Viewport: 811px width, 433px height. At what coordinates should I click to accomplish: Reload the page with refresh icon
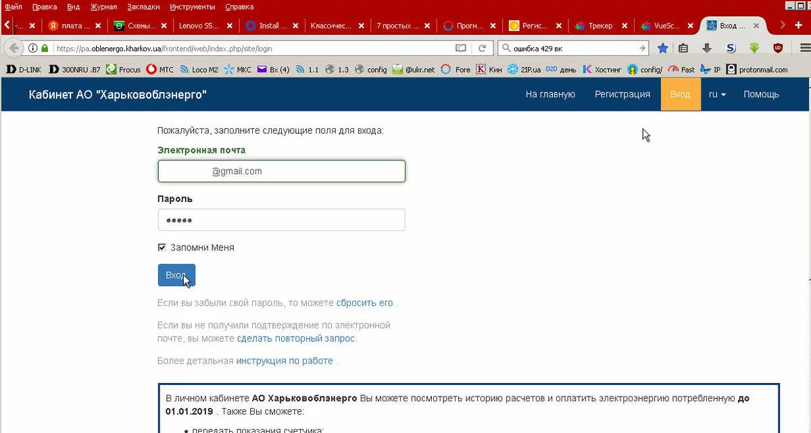(x=483, y=49)
